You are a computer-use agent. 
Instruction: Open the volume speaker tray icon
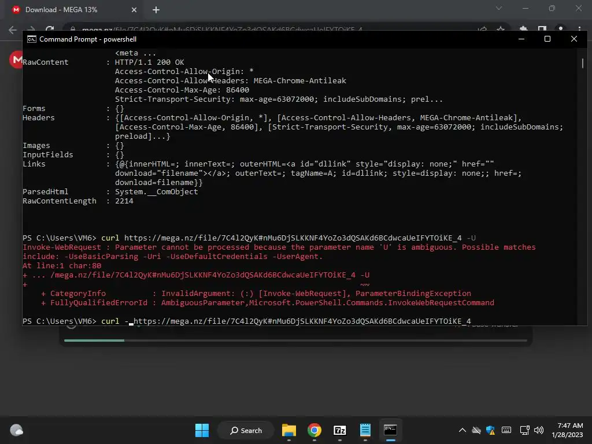coord(539,430)
